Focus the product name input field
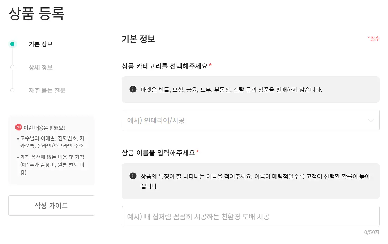 pyautogui.click(x=250, y=216)
